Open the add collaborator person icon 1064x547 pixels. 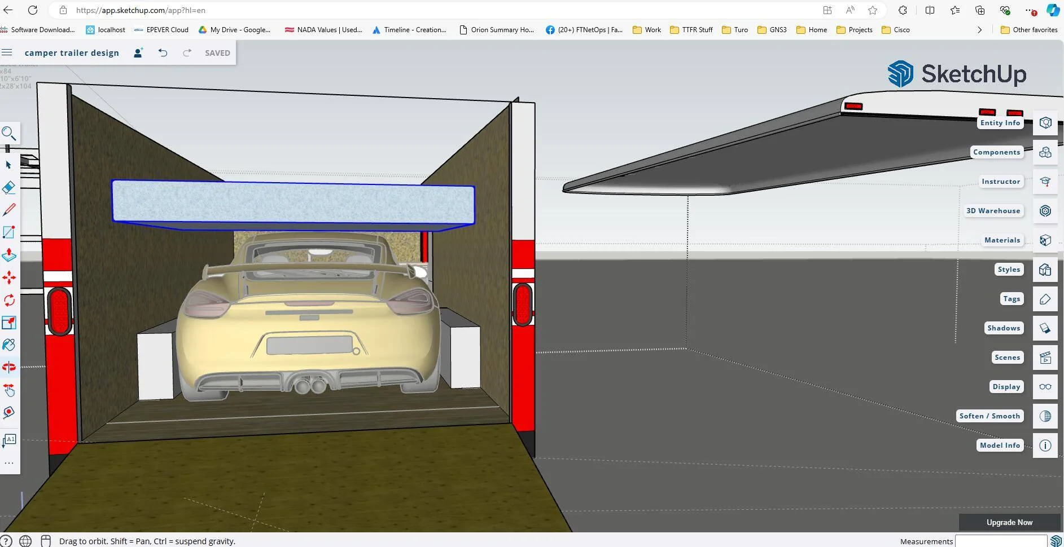pyautogui.click(x=138, y=52)
